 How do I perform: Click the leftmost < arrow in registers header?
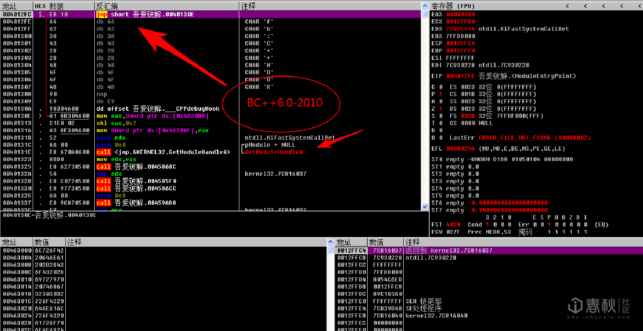pos(567,6)
